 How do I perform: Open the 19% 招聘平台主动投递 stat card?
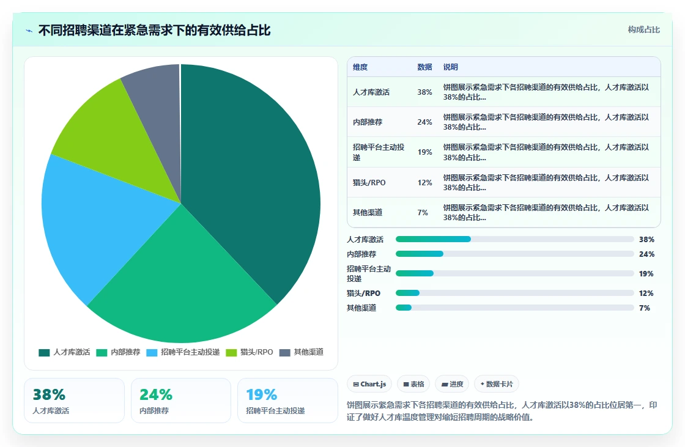pyautogui.click(x=287, y=401)
